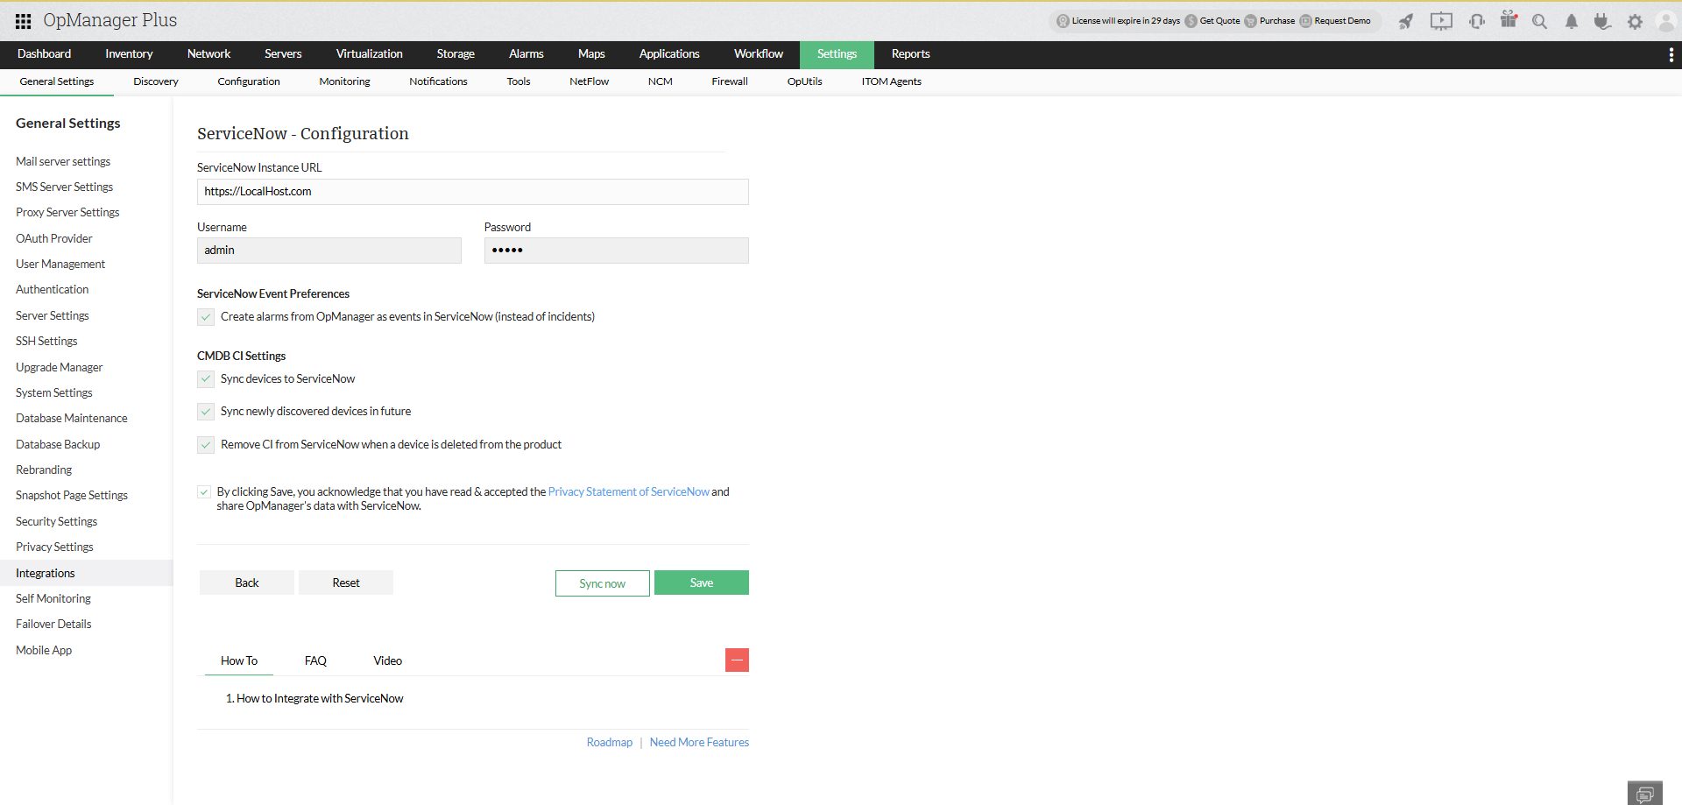The image size is (1682, 805).
Task: Open the Storage menu
Action: click(x=456, y=54)
